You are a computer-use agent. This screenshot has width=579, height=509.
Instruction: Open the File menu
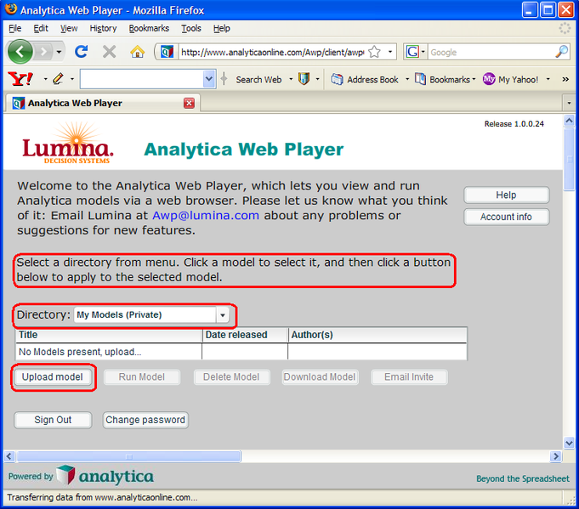tap(14, 28)
